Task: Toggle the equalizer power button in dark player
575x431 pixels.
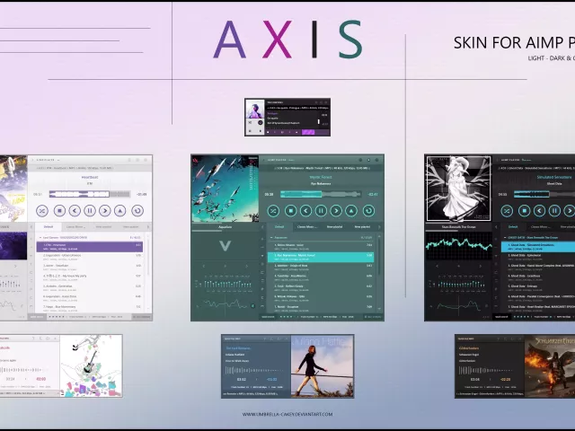Action: tap(487, 305)
